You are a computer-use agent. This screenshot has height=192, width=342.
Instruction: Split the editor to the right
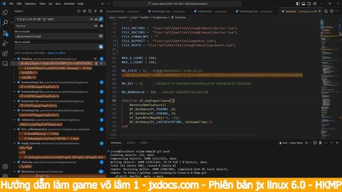click(331, 11)
